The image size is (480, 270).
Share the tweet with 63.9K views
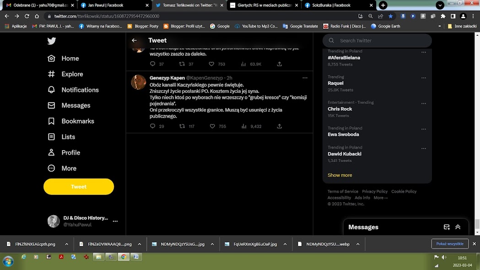[x=279, y=64]
